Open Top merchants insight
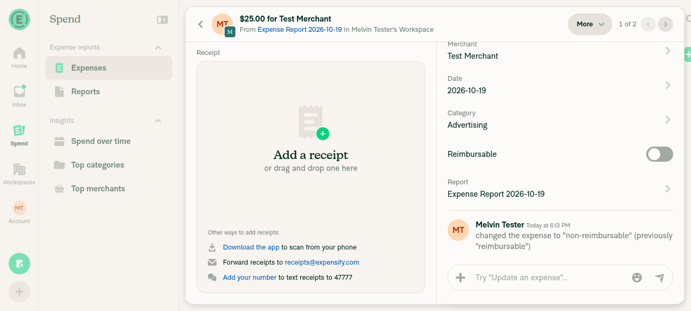Screen dimensions: 691x311 109,189
